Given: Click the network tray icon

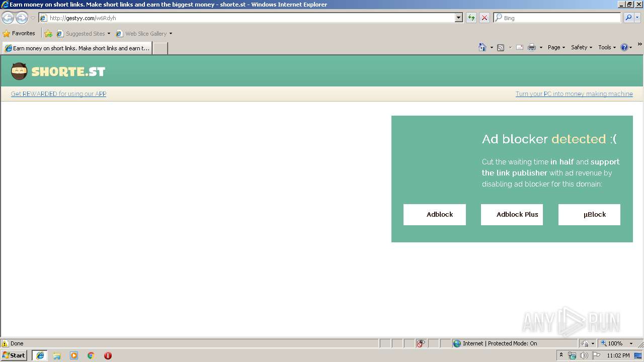Looking at the screenshot, I should 572,355.
